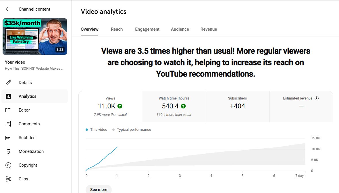Open the Revenue tab
The image size is (339, 193).
pos(209,29)
